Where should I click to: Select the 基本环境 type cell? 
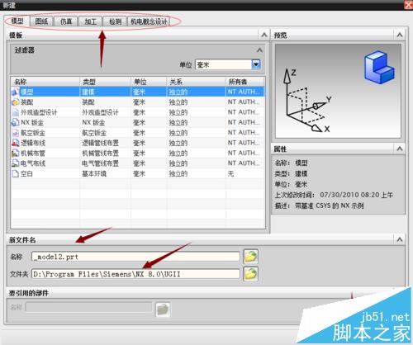pos(105,173)
